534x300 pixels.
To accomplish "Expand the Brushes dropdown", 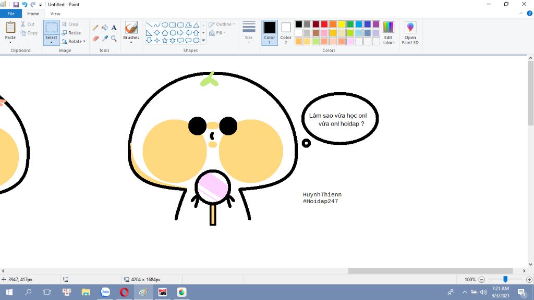I will coord(131,42).
